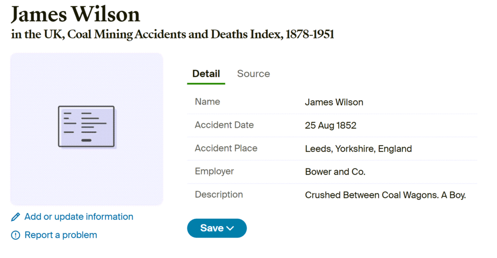Click the Crushed Between Coal Wagons description
Image resolution: width=497 pixels, height=258 pixels.
coord(385,195)
